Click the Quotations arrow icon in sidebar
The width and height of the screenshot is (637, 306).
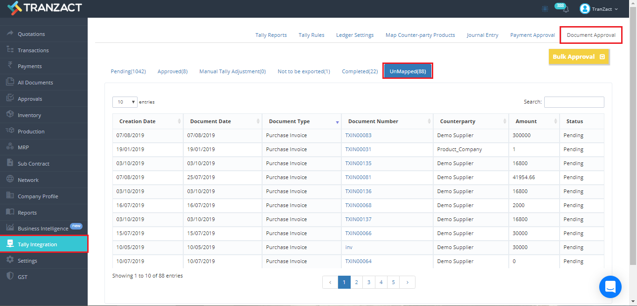pos(10,34)
